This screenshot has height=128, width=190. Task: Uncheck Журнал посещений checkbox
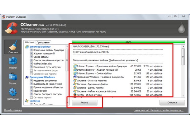coord(31,54)
